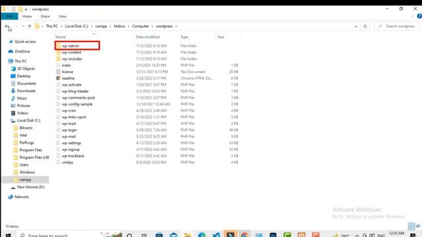
Task: Select the wp-settings file
Action: tap(71, 143)
